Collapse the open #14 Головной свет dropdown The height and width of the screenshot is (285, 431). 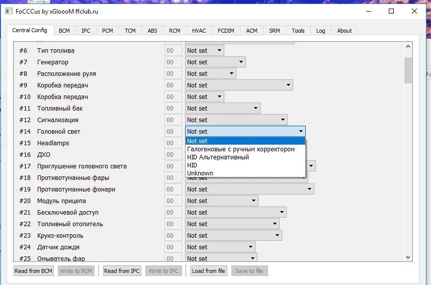coord(245,131)
